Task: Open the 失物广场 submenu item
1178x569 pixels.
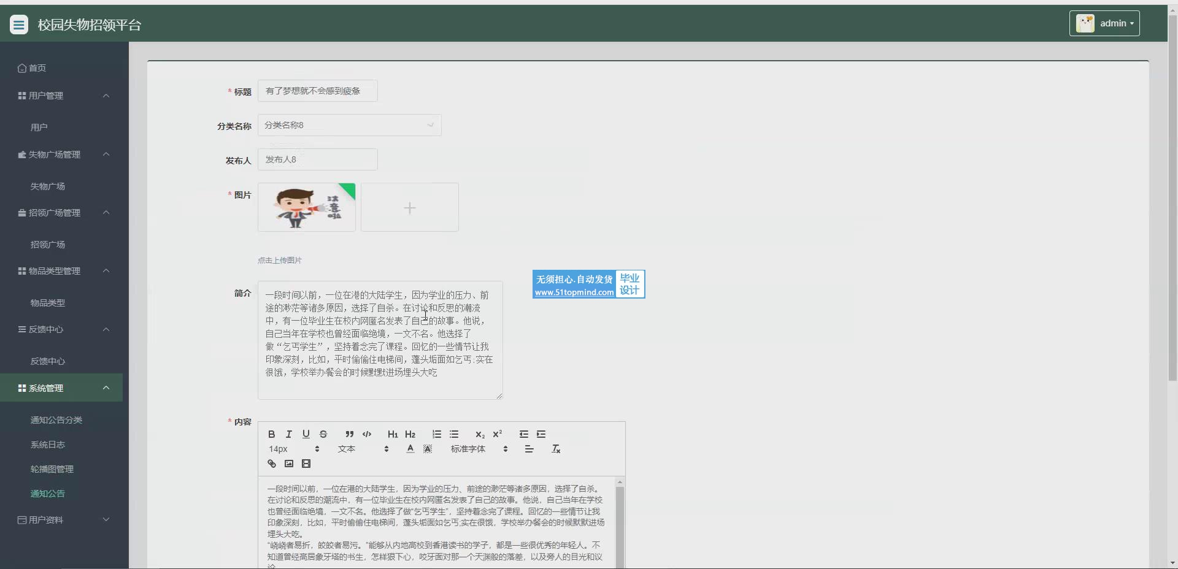Action: pyautogui.click(x=48, y=186)
